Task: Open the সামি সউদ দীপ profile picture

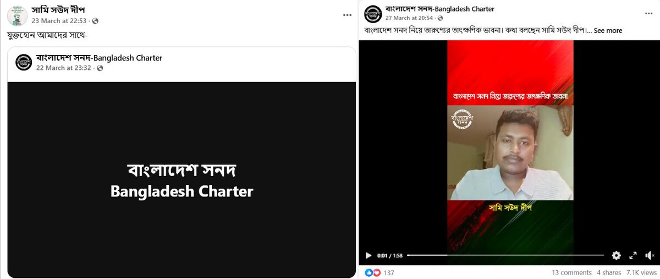Action: click(x=17, y=15)
